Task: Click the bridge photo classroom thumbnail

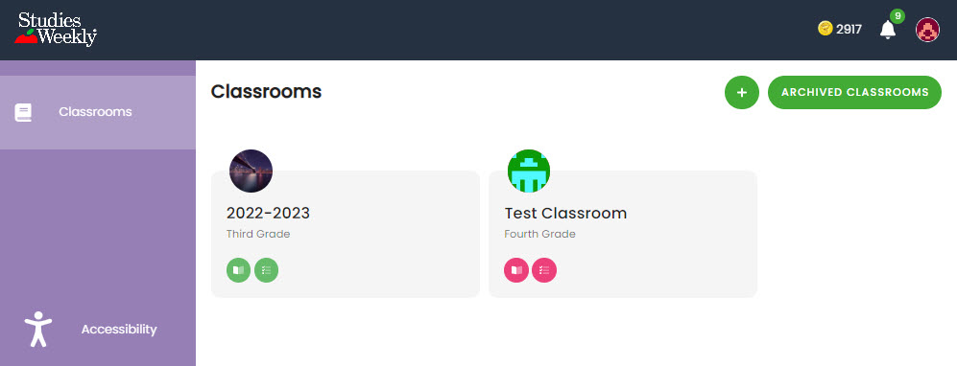Action: (x=251, y=172)
